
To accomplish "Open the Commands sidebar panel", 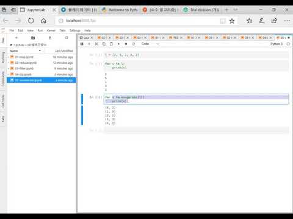I will pos(3,78).
